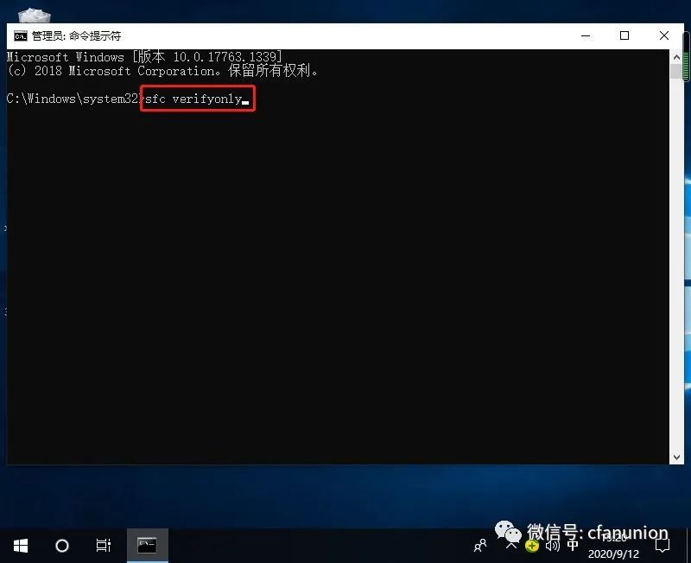Maximize the Command Prompt window
Screen dimensions: 691x563
click(624, 35)
